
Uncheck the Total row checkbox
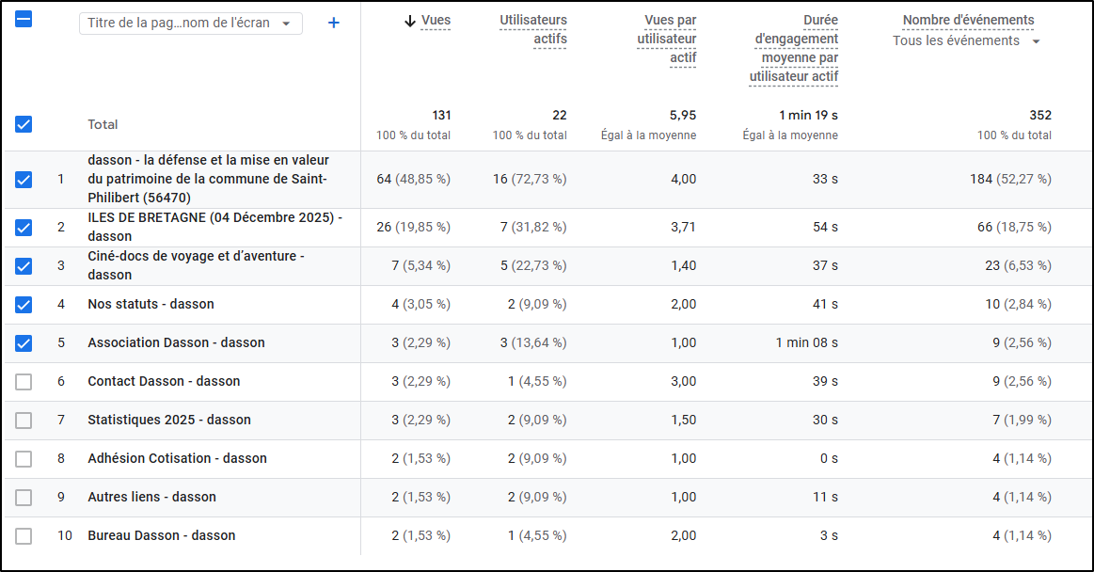(24, 124)
